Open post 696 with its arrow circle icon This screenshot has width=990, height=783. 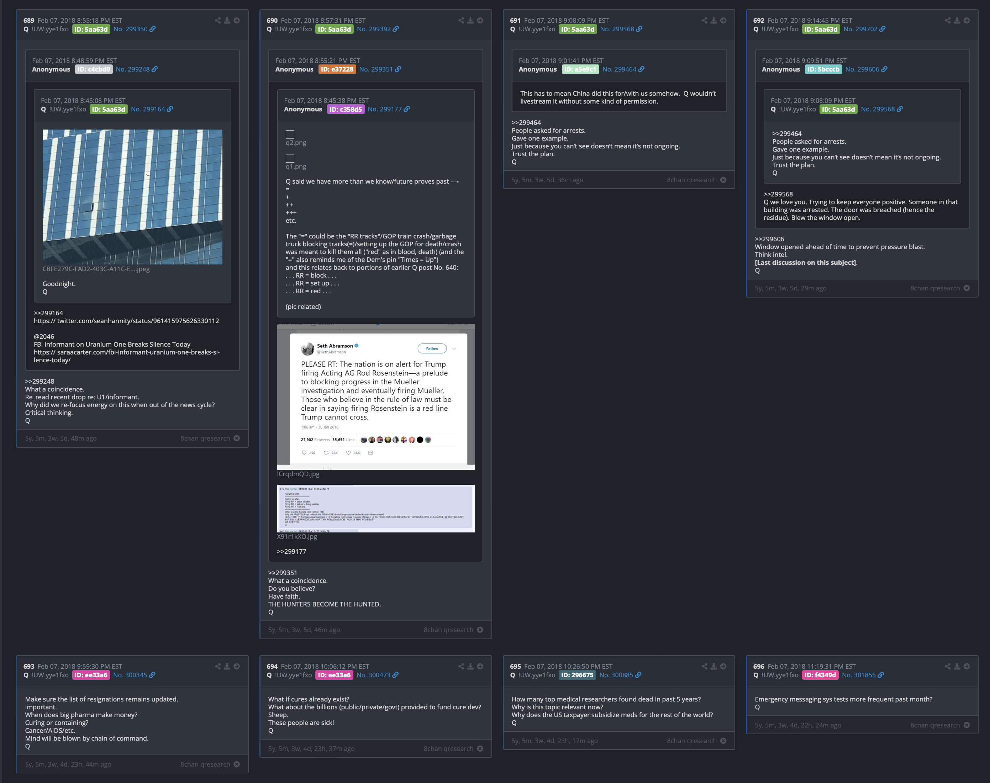(x=967, y=666)
